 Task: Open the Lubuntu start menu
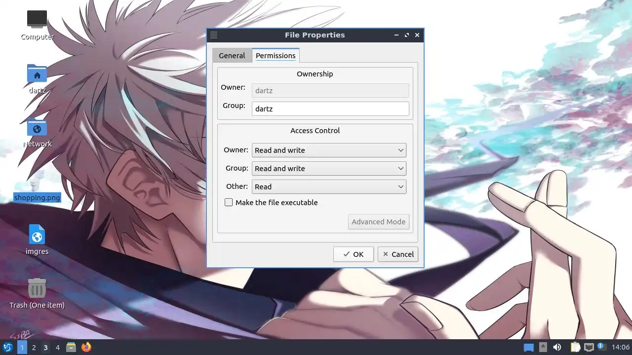click(8, 348)
